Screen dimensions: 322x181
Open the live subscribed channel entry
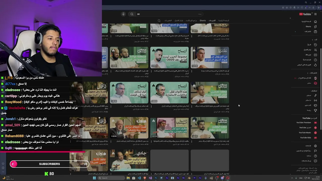[x=306, y=78]
